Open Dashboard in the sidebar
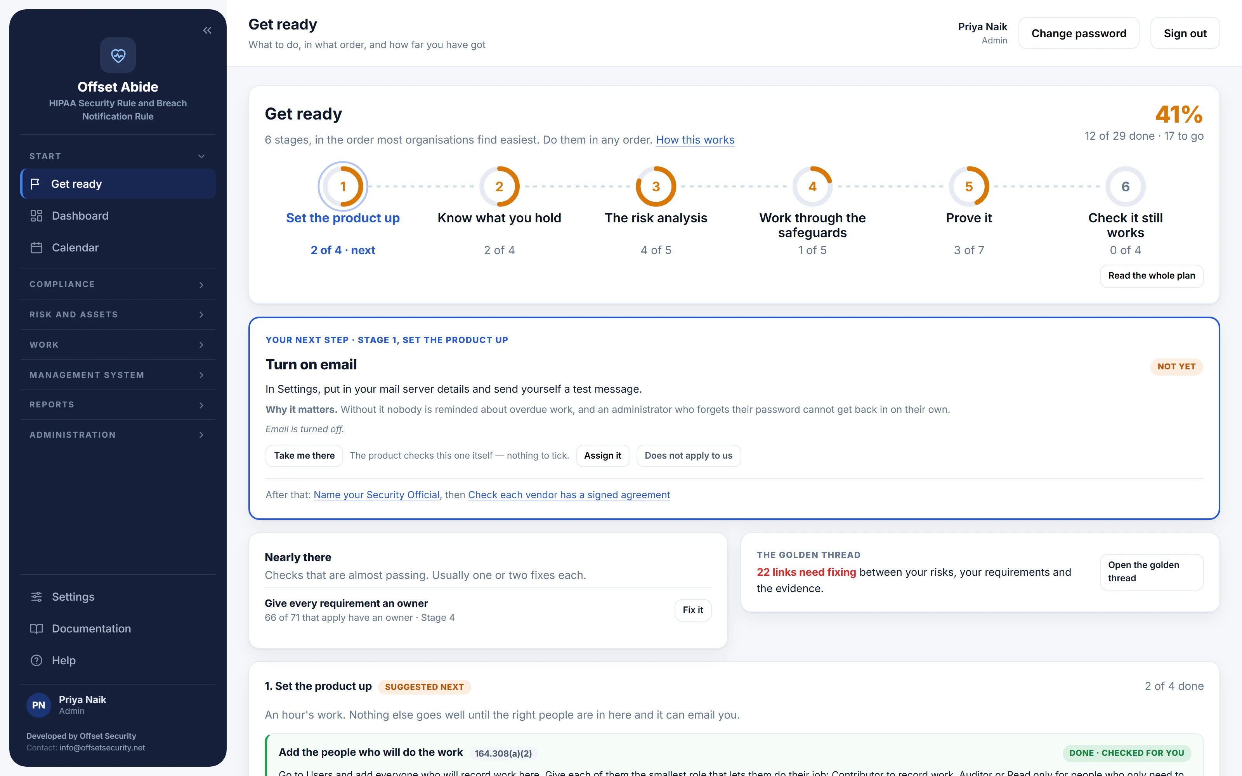The height and width of the screenshot is (776, 1242). coord(118,216)
